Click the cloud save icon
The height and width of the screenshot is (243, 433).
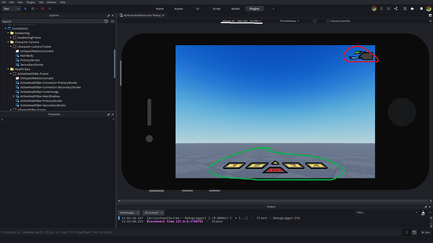412,9
